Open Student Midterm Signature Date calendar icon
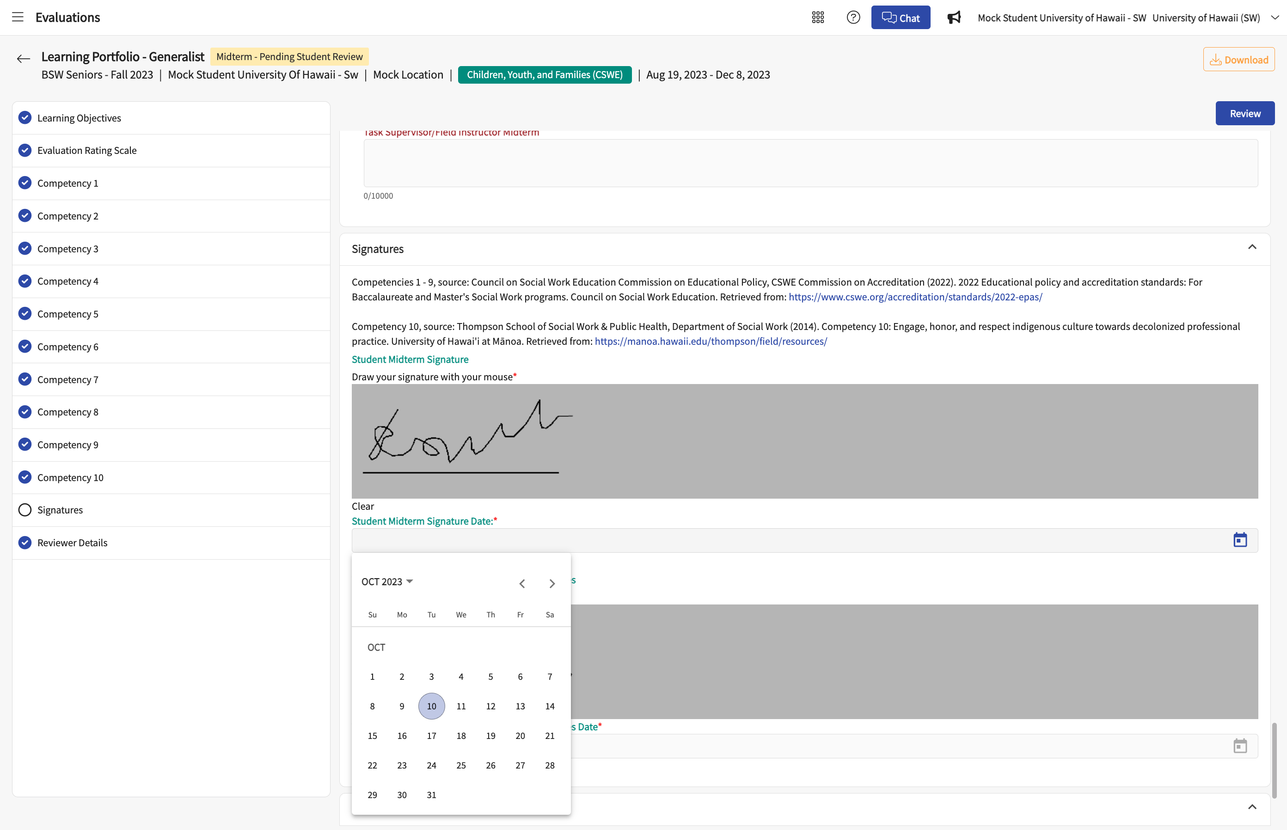Screen dimensions: 1287x830 [1239, 540]
